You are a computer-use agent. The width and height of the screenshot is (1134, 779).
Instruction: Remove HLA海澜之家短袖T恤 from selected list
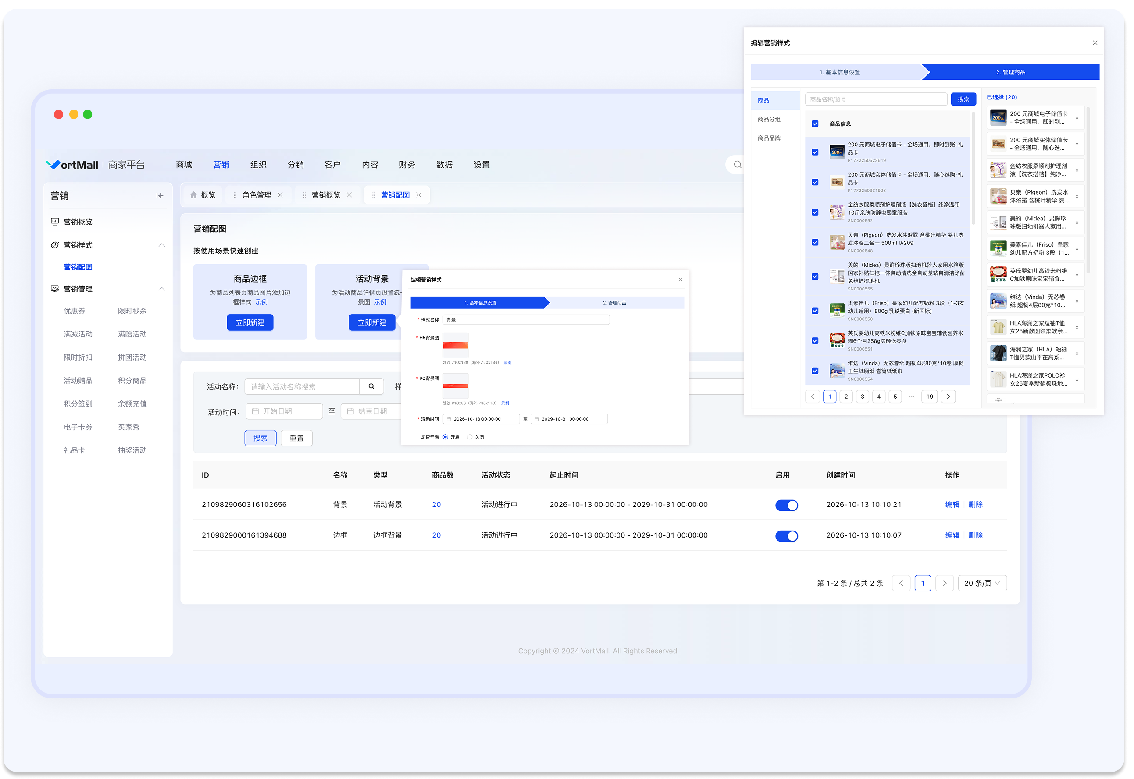[1077, 328]
